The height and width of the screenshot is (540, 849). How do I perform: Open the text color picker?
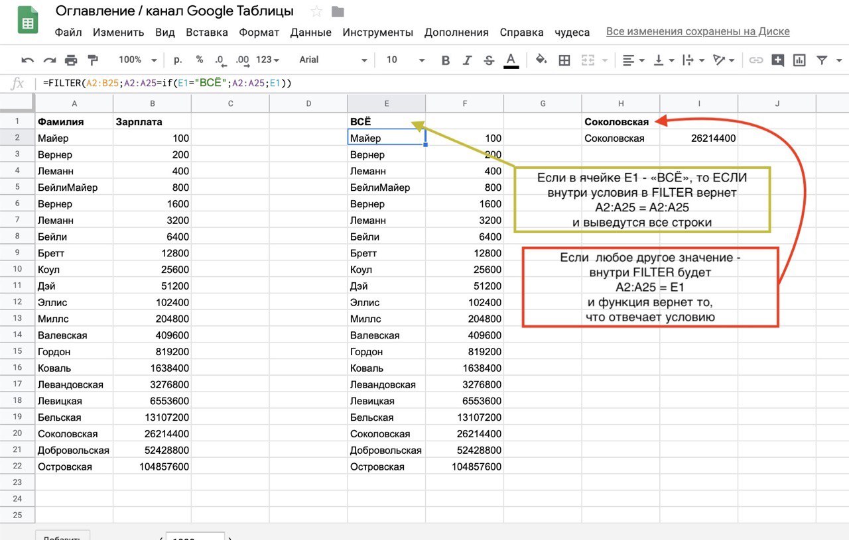511,60
